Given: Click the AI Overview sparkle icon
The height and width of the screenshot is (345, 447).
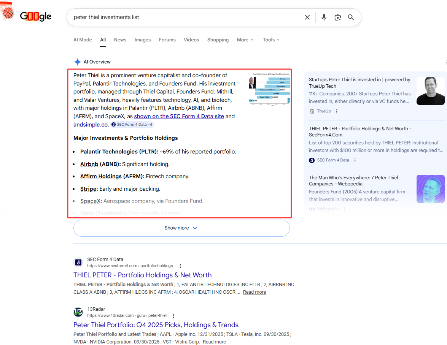Looking at the screenshot, I should [x=77, y=62].
